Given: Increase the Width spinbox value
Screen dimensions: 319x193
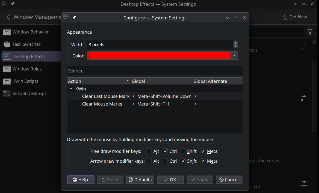Looking at the screenshot, I should (236, 43).
